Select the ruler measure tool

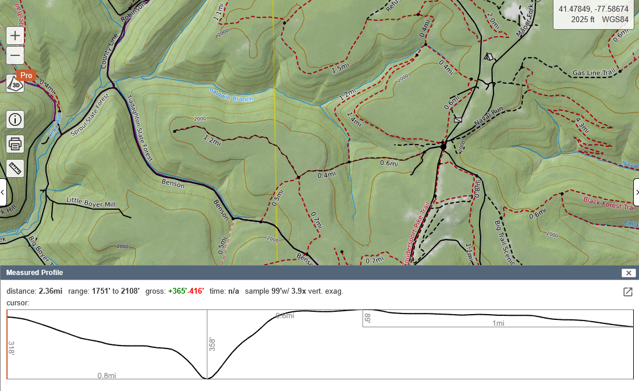15,168
